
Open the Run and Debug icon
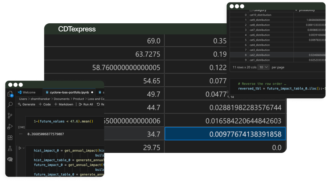(10, 127)
